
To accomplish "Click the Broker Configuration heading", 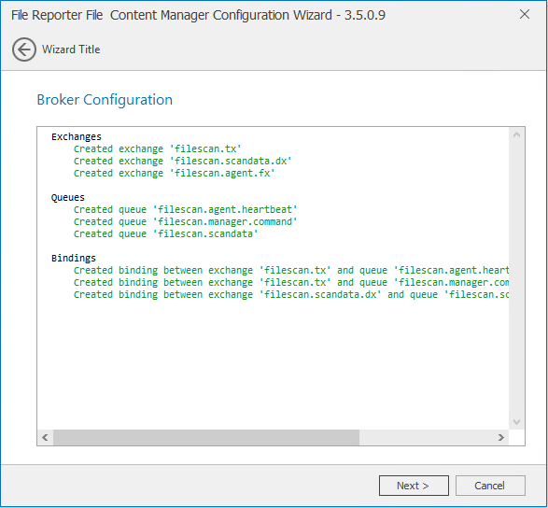I will pos(105,100).
